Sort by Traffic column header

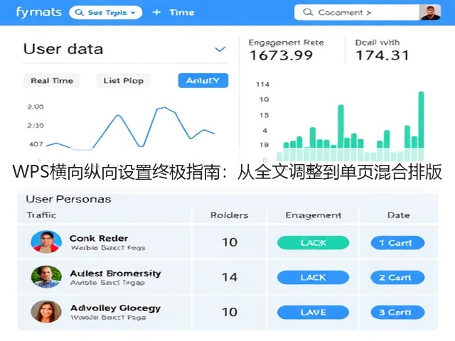(41, 215)
